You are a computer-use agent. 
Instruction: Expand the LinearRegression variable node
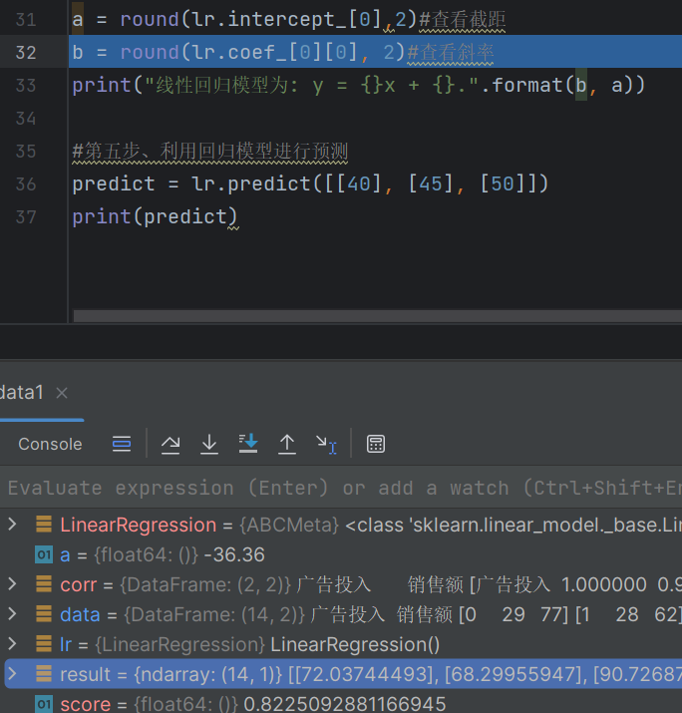pos(12,525)
